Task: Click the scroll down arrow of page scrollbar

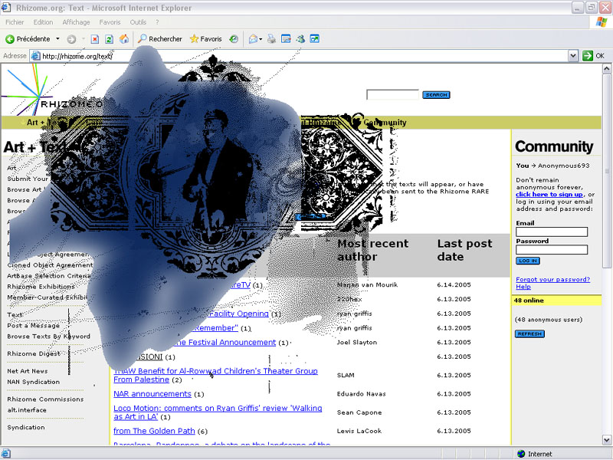Action: point(606,439)
